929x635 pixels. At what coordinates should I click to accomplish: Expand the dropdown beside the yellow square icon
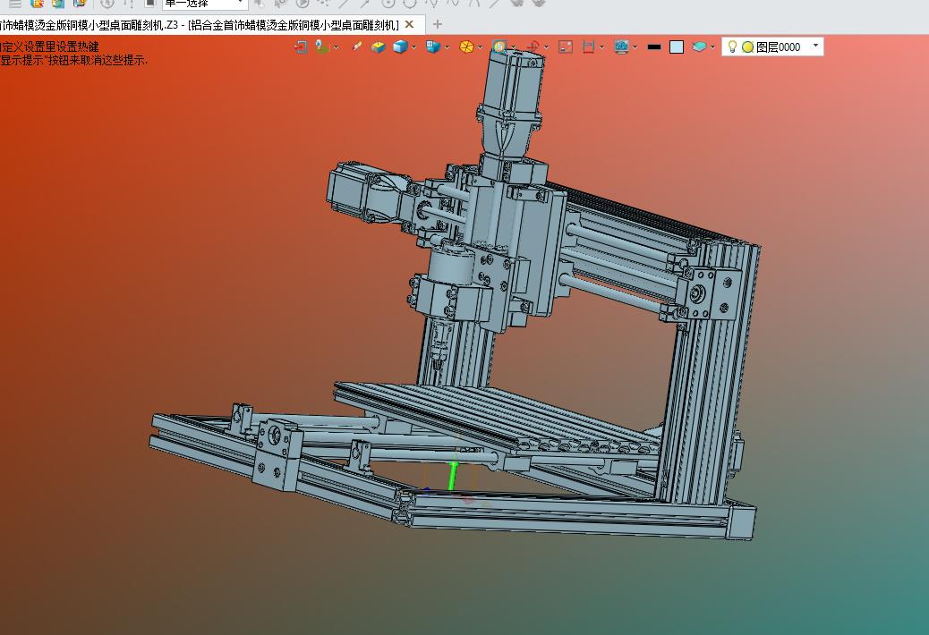pyautogui.click(x=513, y=47)
